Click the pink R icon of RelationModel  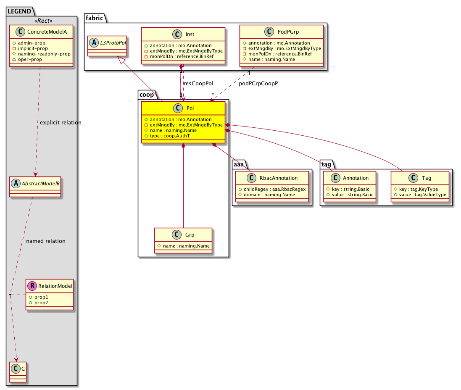32,286
